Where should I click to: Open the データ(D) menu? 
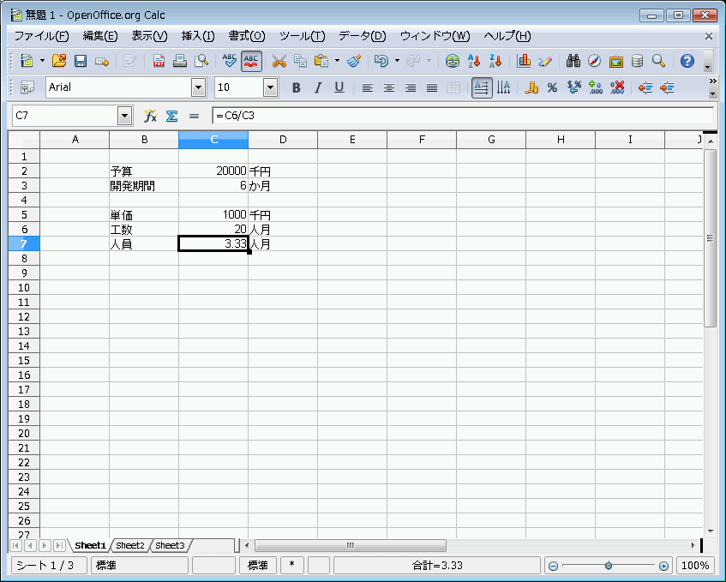click(362, 36)
